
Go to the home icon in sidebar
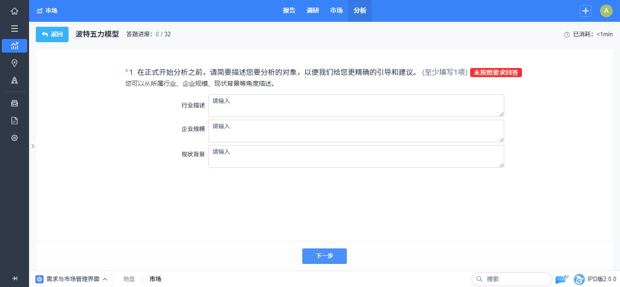[15, 11]
